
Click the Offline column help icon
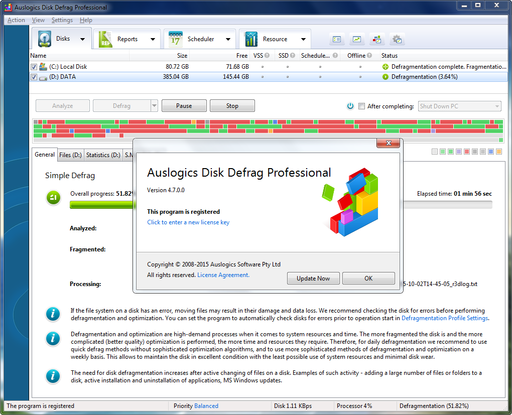[369, 56]
